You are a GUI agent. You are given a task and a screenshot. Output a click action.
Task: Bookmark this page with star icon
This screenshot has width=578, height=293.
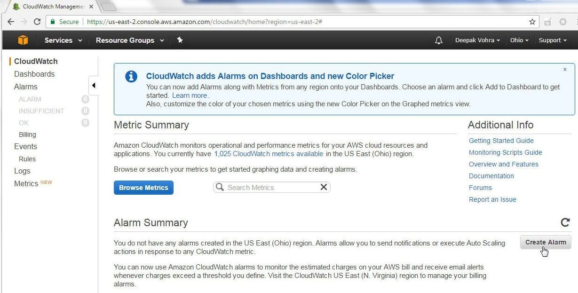coord(532,22)
